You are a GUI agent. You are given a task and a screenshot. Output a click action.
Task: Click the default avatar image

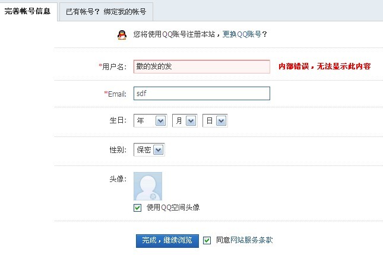point(148,186)
